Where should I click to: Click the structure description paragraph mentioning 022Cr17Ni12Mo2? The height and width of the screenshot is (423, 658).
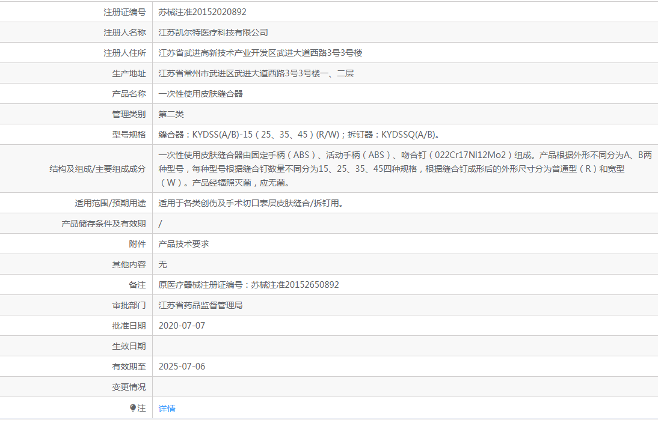[405, 169]
